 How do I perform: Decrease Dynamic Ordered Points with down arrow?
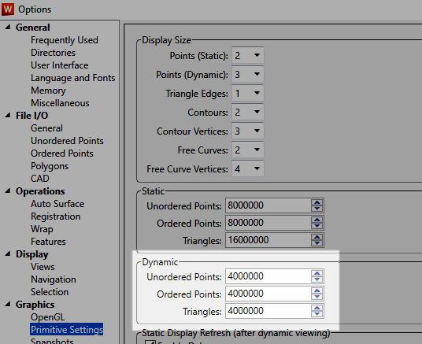317,297
